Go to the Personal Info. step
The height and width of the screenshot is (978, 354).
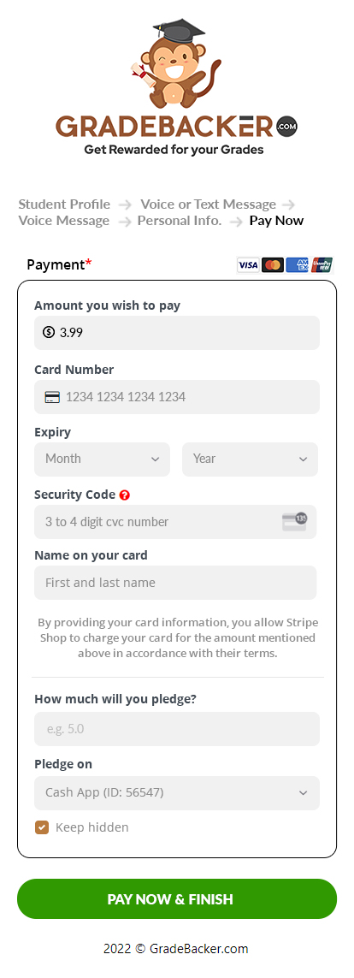[x=180, y=220]
